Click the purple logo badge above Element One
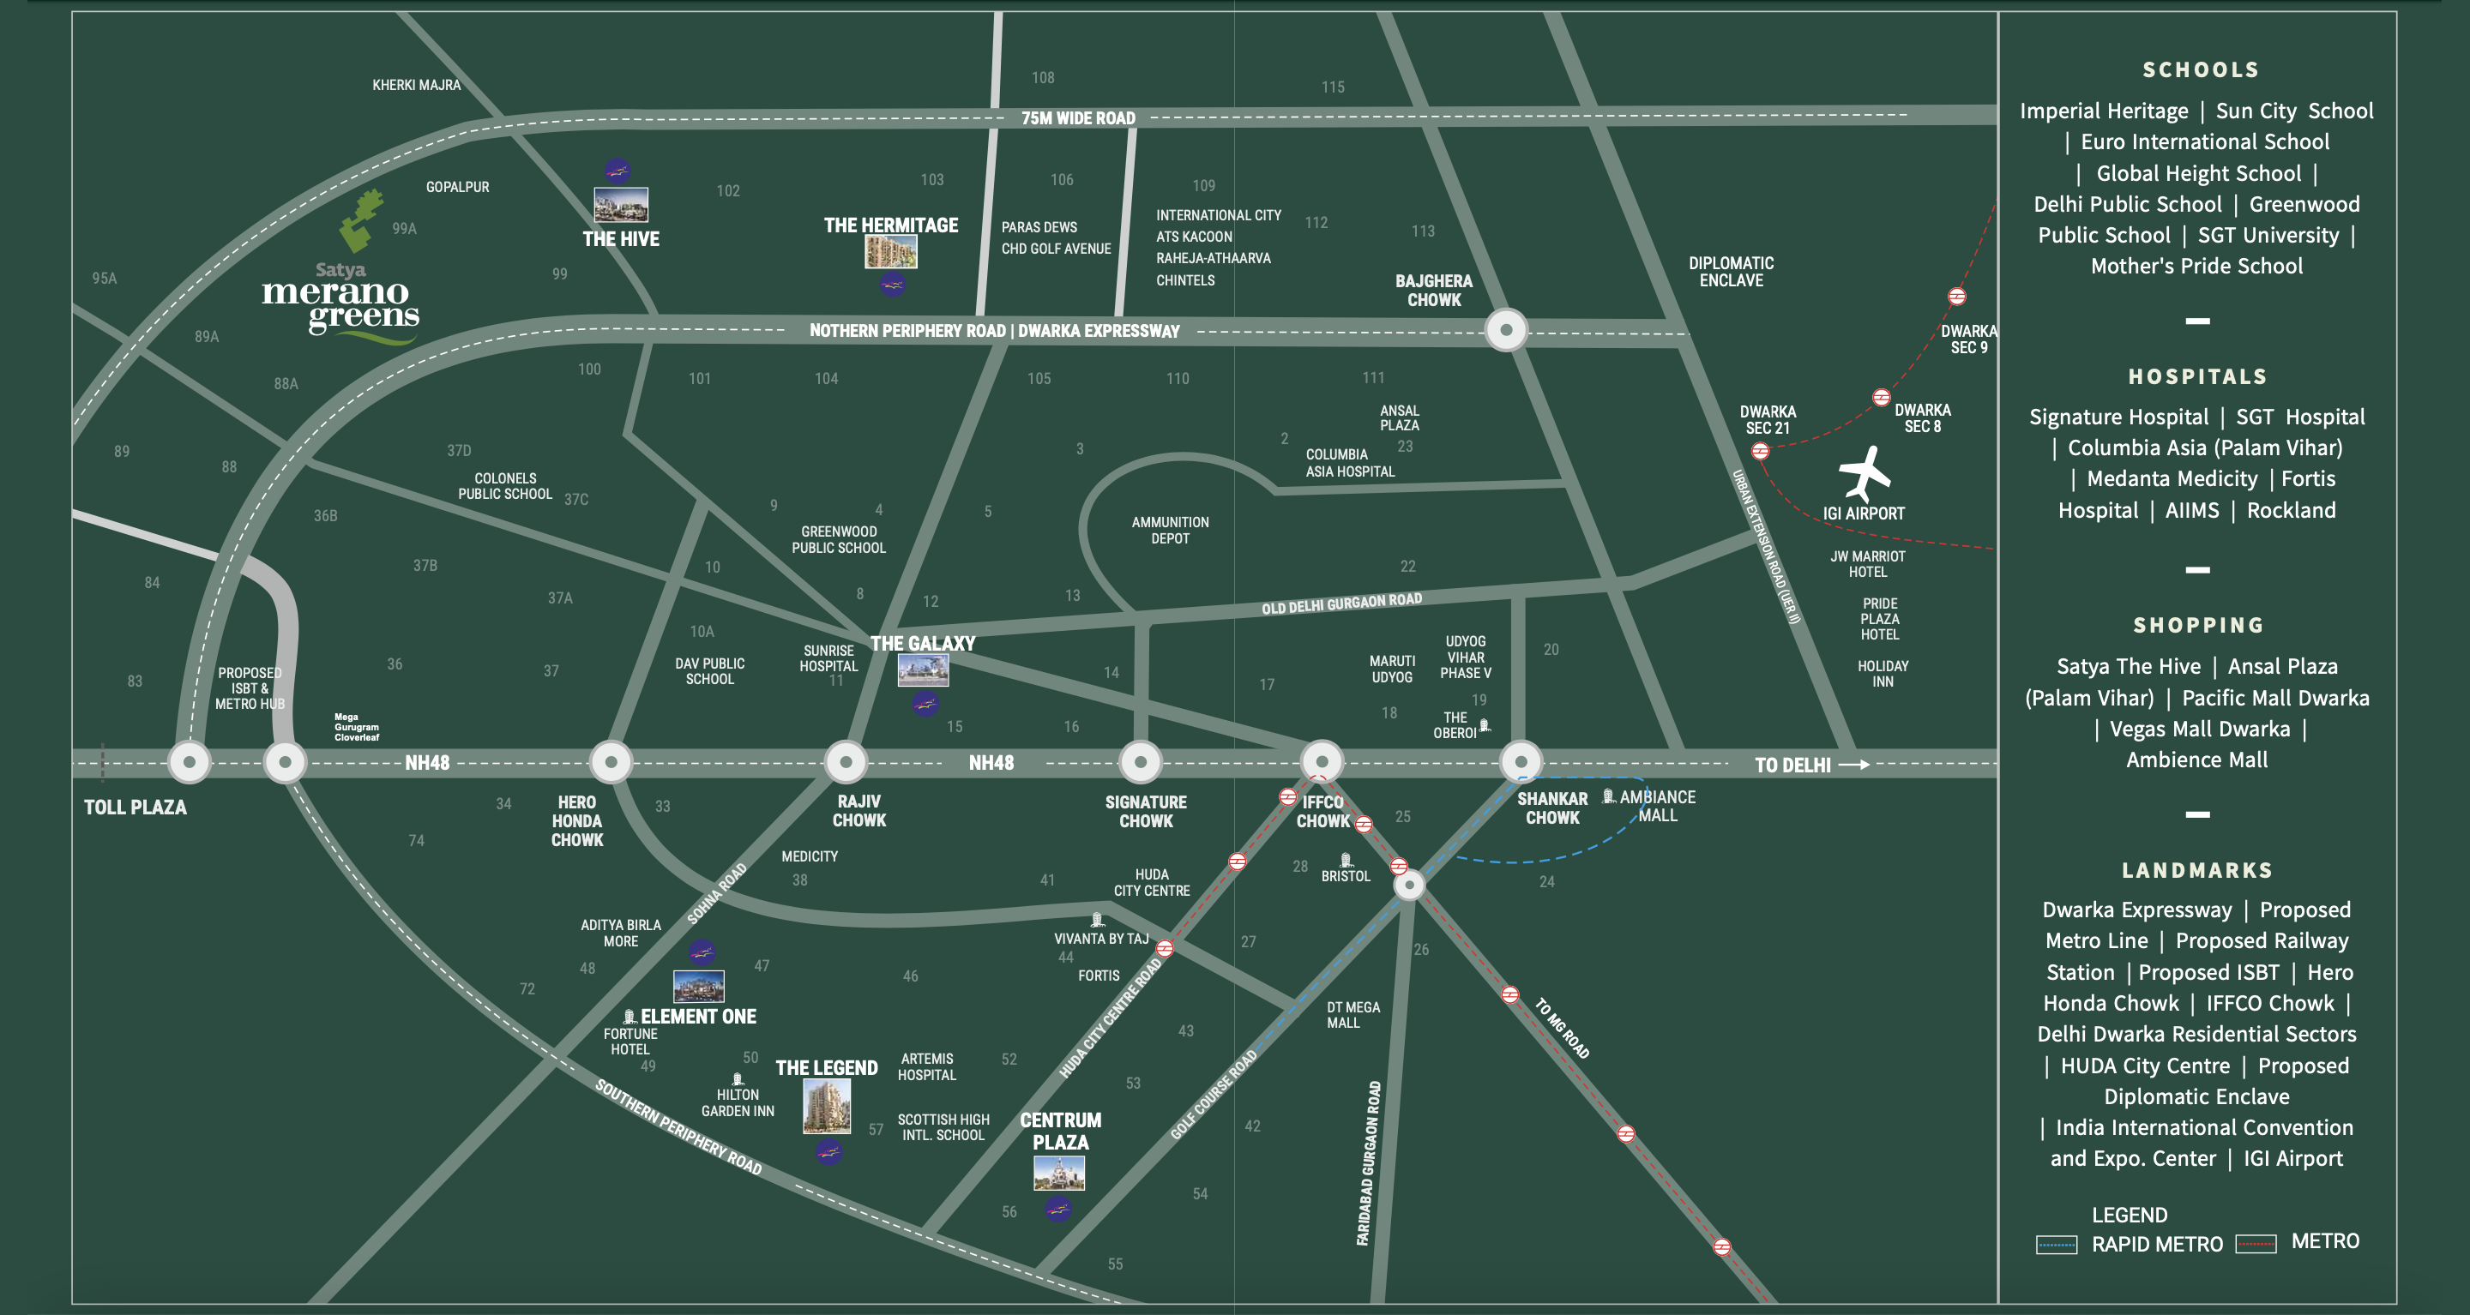The width and height of the screenshot is (2470, 1315). [x=702, y=952]
